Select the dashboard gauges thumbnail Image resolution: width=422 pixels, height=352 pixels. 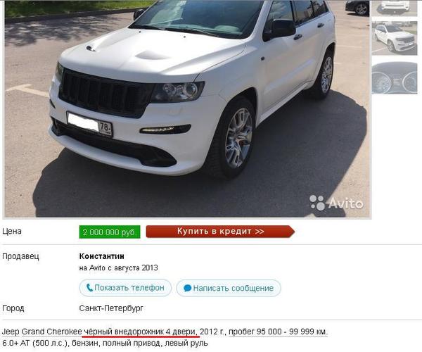click(x=395, y=78)
